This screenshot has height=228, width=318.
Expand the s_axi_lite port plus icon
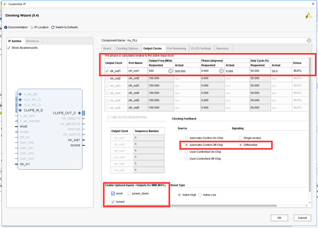tap(20, 94)
